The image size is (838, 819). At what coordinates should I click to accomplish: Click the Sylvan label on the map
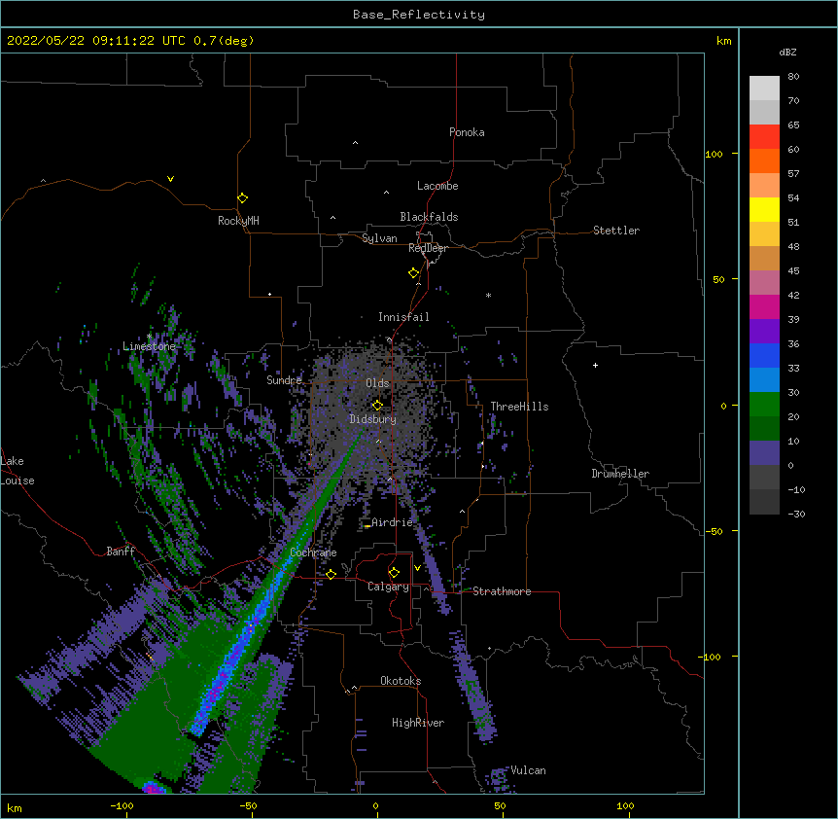(379, 238)
